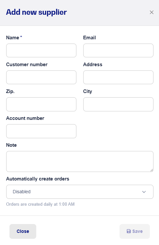159x245 pixels.
Task: Select the Customer number input field
Action: click(x=41, y=77)
